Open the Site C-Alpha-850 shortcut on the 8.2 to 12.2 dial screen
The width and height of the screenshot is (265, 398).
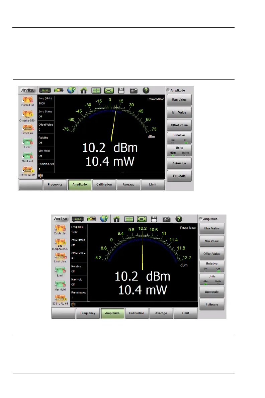[x=60, y=244]
